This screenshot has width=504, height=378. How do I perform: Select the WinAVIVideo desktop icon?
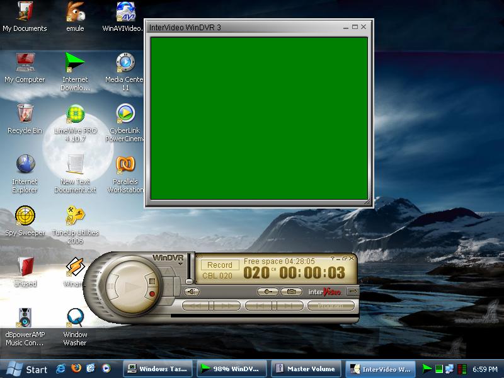123,17
